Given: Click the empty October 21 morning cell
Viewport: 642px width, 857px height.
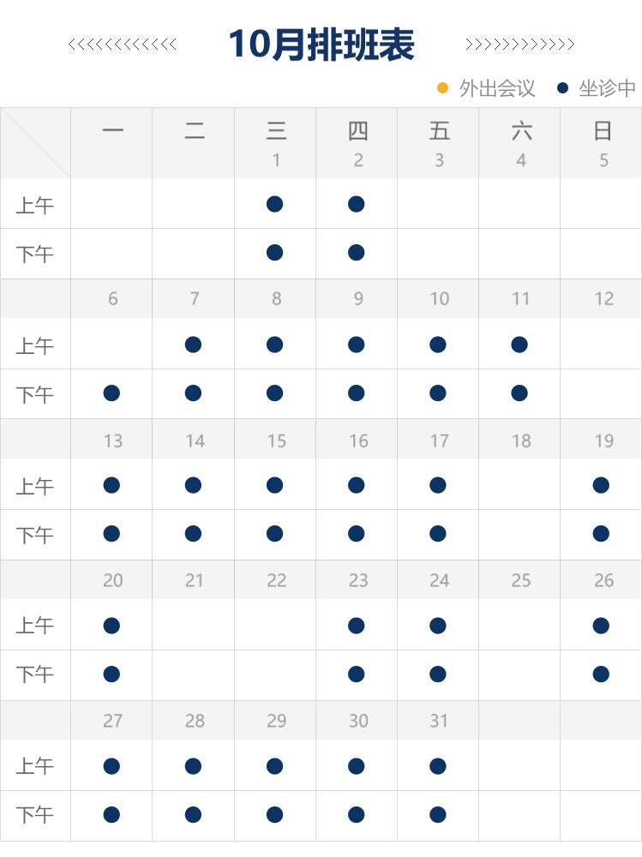Looking at the screenshot, I should coord(194,626).
